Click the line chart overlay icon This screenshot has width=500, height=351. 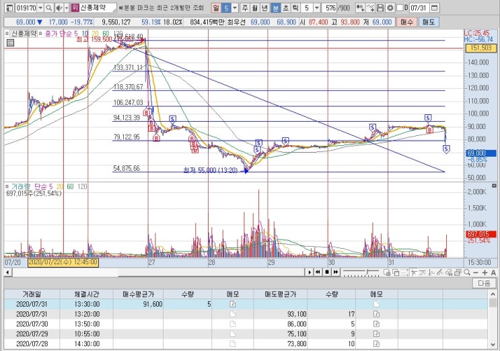[x=370, y=8]
